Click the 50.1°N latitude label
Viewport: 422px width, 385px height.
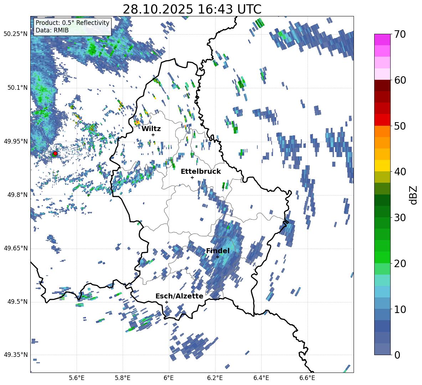[18, 88]
